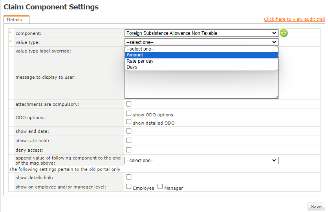The height and width of the screenshot is (212, 328).
Task: Tick the attachments are compulsory checkbox
Action: pyautogui.click(x=129, y=104)
